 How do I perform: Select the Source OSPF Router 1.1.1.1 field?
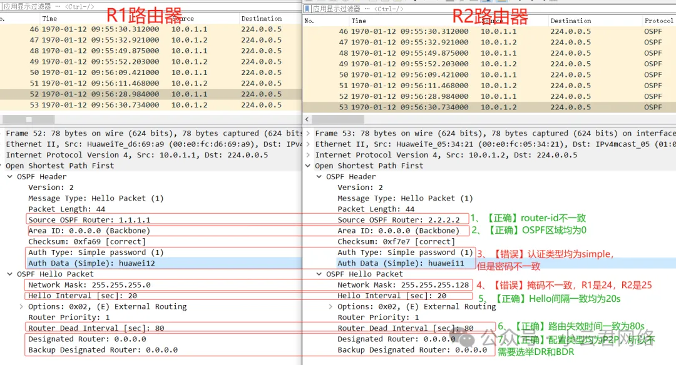pyautogui.click(x=89, y=220)
